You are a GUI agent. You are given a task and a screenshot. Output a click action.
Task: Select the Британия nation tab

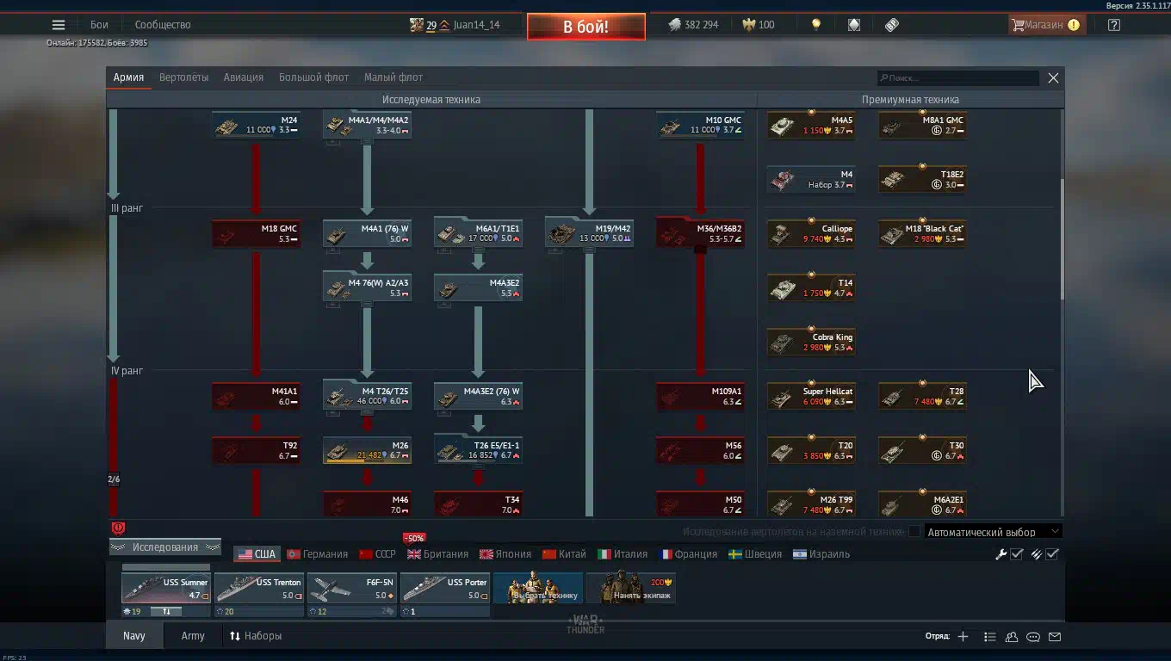tap(438, 554)
